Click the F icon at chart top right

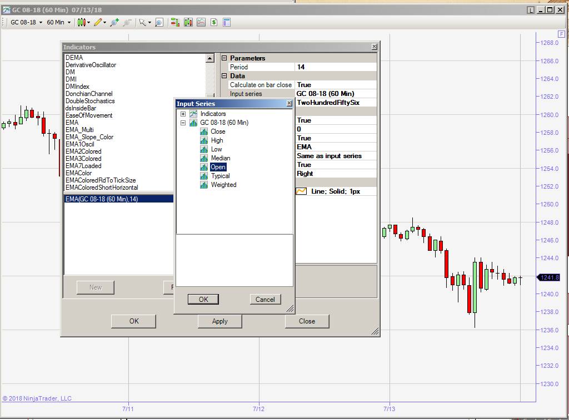[x=561, y=34]
